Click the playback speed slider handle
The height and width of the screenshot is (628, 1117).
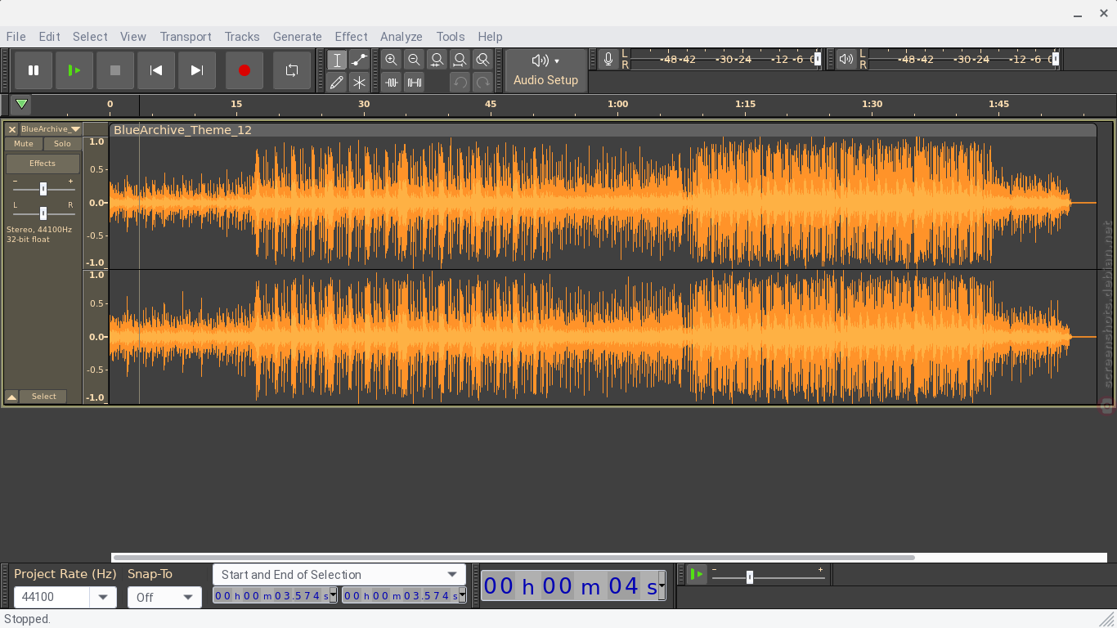(x=750, y=577)
